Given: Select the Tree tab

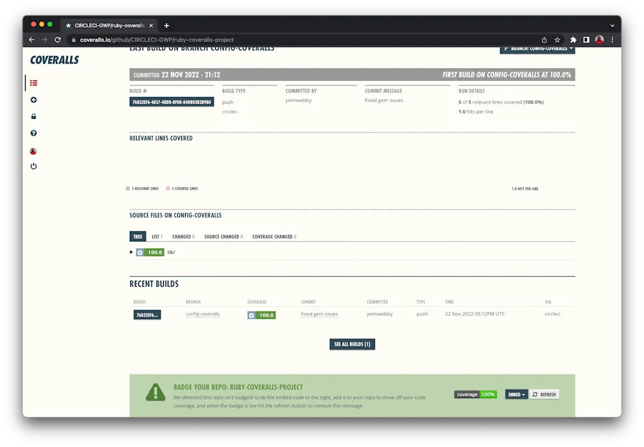Looking at the screenshot, I should pos(137,236).
